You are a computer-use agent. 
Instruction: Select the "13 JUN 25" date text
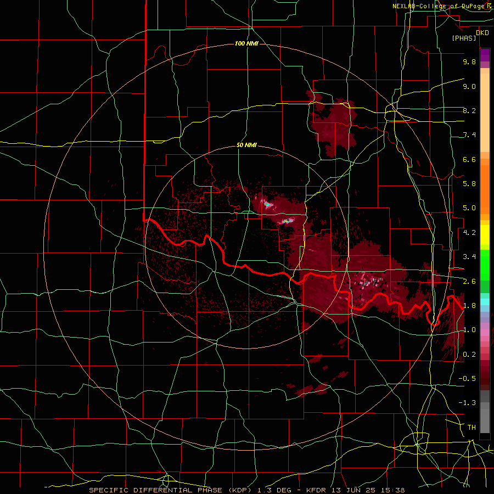pyautogui.click(x=352, y=490)
